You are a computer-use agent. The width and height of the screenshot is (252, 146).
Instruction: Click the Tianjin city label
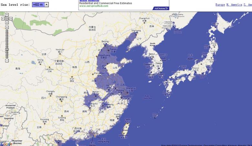pyautogui.click(x=113, y=49)
